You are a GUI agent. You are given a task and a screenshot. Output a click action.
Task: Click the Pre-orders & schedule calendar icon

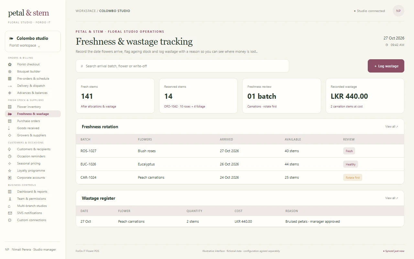click(10, 79)
